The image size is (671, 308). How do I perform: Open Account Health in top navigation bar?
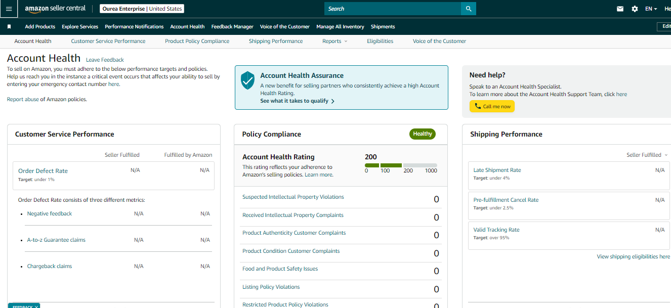[x=187, y=26]
